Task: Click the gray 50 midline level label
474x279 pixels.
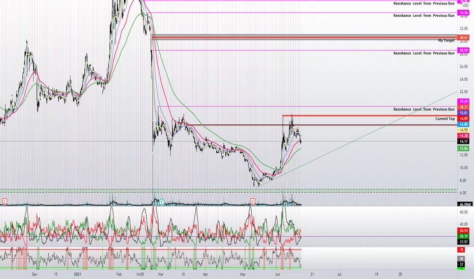Action: pos(461,259)
